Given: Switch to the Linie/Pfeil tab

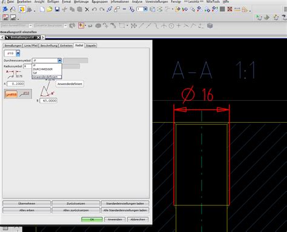Looking at the screenshot, I should [x=31, y=46].
